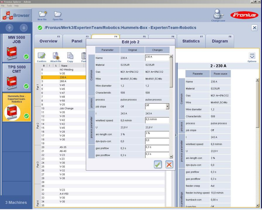
Task: Select job 32 named A-4 V50
Action: [x=103, y=194]
